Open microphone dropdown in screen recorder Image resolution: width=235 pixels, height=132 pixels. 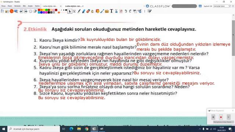[x=223, y=122]
